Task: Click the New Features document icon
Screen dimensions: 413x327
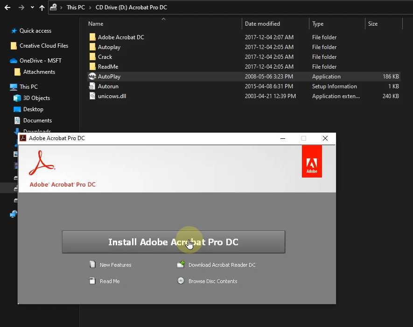Action: coord(92,265)
